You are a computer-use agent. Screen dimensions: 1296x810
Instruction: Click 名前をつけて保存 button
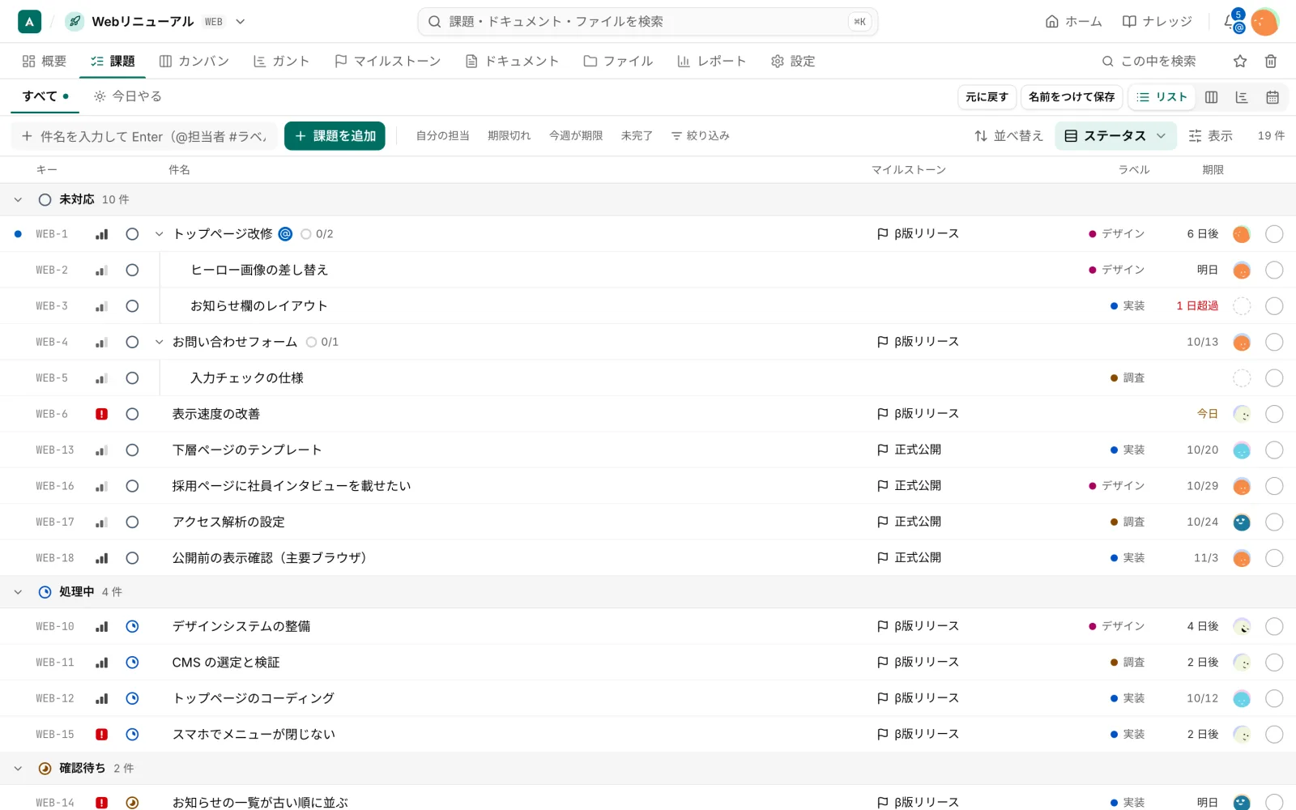tap(1072, 97)
